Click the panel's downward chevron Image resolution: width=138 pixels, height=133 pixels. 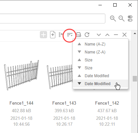(99, 35)
